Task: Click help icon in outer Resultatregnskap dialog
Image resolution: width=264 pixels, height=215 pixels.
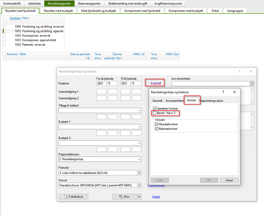Action: (x=239, y=71)
